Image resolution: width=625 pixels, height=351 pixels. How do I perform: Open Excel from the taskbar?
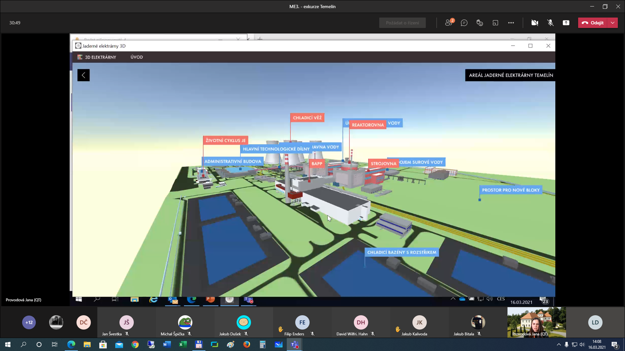(183, 344)
